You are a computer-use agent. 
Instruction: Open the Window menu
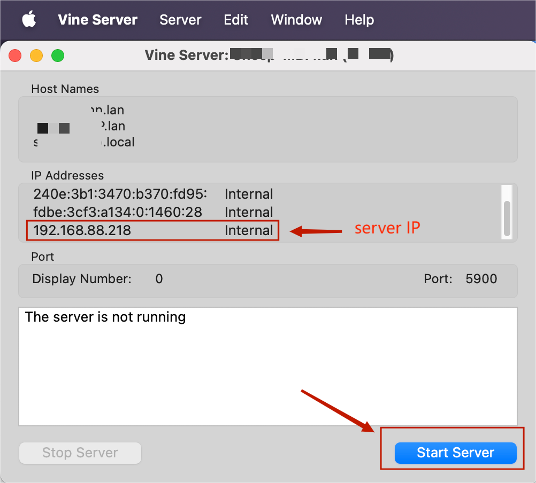pyautogui.click(x=296, y=20)
